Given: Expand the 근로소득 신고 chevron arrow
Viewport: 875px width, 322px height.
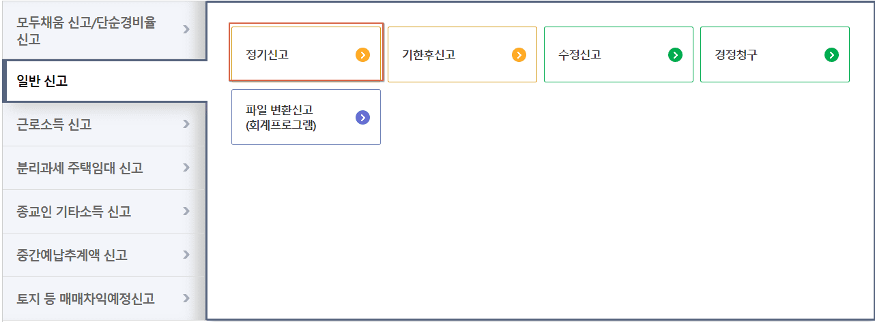Looking at the screenshot, I should (186, 124).
